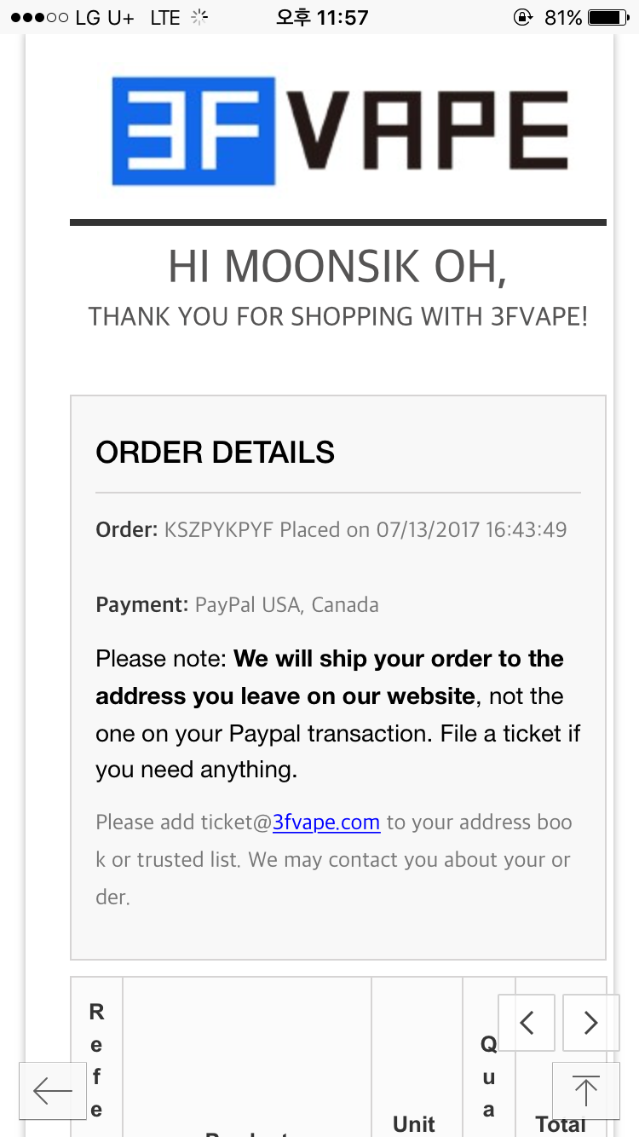Tap the 81% battery percentage
The image size is (639, 1137).
pos(563,17)
